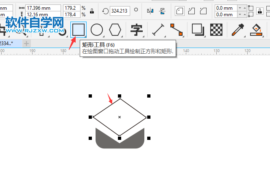The height and width of the screenshot is (183, 270).
Task: Select the checkerboard Transparency tool
Action: pyautogui.click(x=216, y=30)
